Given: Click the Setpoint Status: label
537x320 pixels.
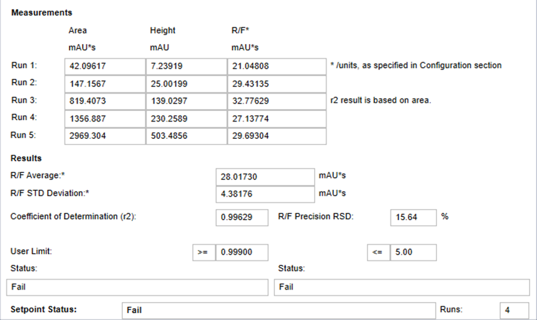Looking at the screenshot, I should 43,309.
